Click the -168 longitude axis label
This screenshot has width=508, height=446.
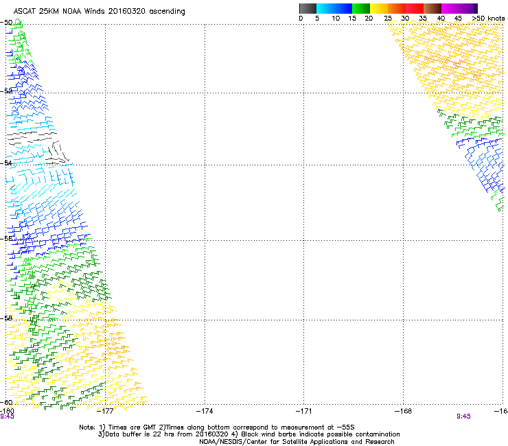[404, 411]
